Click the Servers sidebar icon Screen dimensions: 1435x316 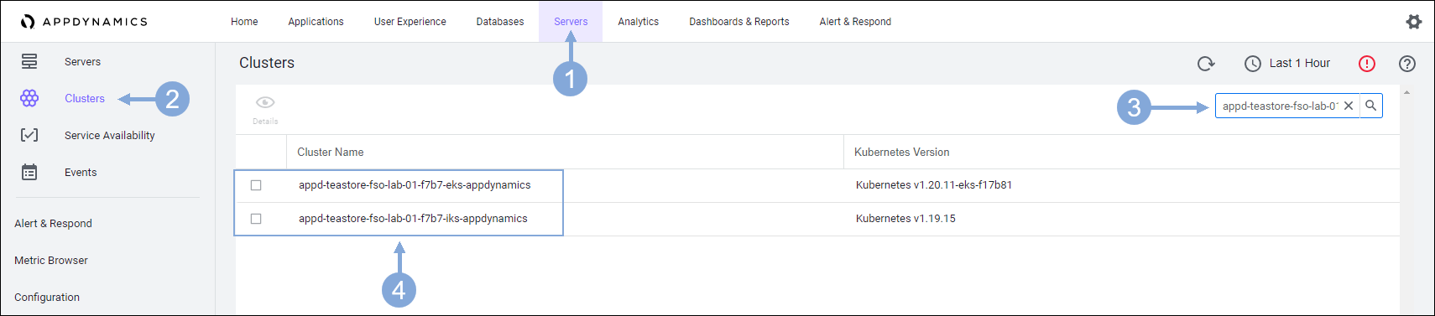pos(29,61)
